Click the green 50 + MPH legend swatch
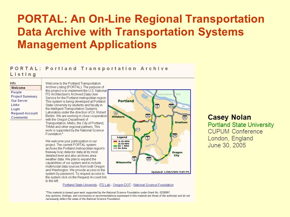Viewport: 290px width, 217px height. click(115, 146)
